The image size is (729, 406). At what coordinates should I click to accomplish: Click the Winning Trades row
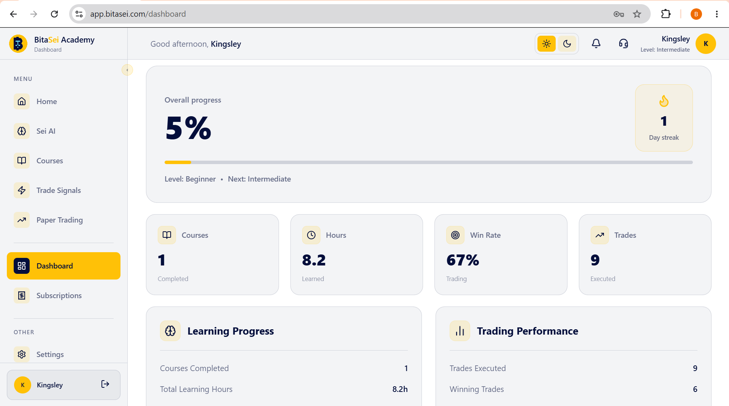click(574, 389)
